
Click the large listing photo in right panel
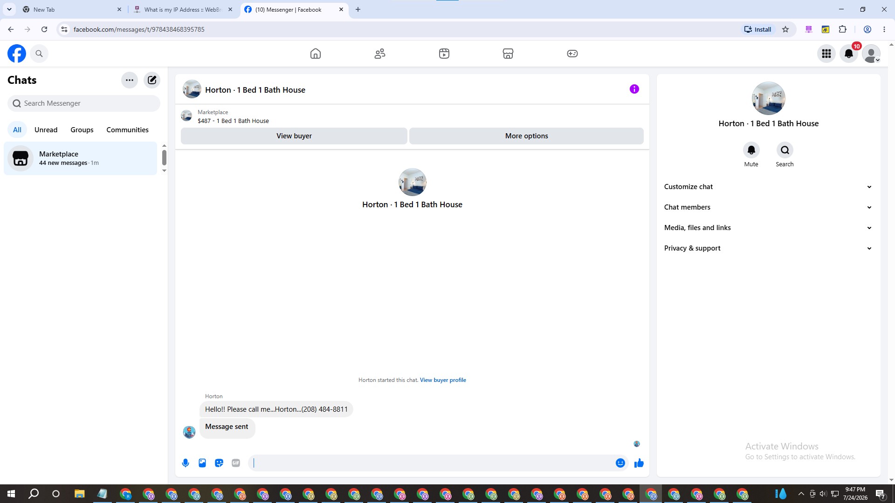(x=769, y=98)
